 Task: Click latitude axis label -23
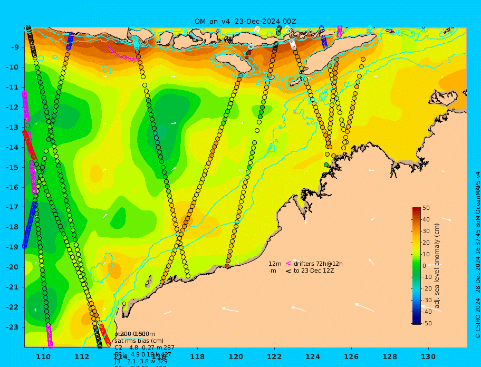[x=12, y=327]
